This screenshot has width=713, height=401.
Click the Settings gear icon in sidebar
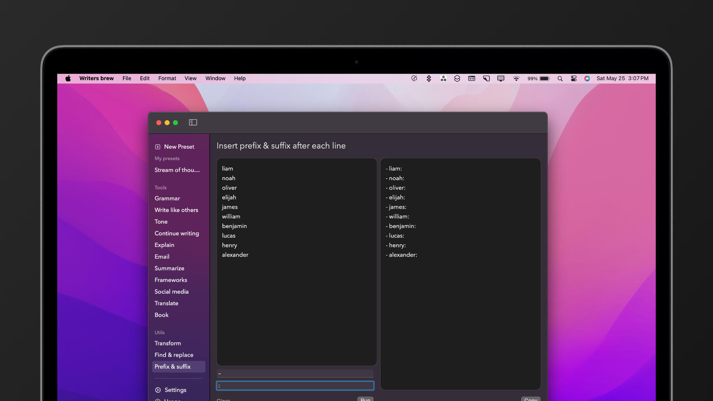[x=158, y=390]
